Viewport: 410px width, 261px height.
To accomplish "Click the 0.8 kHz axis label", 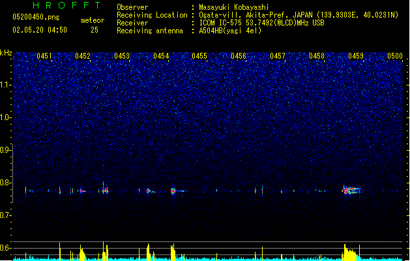I will [x=5, y=183].
